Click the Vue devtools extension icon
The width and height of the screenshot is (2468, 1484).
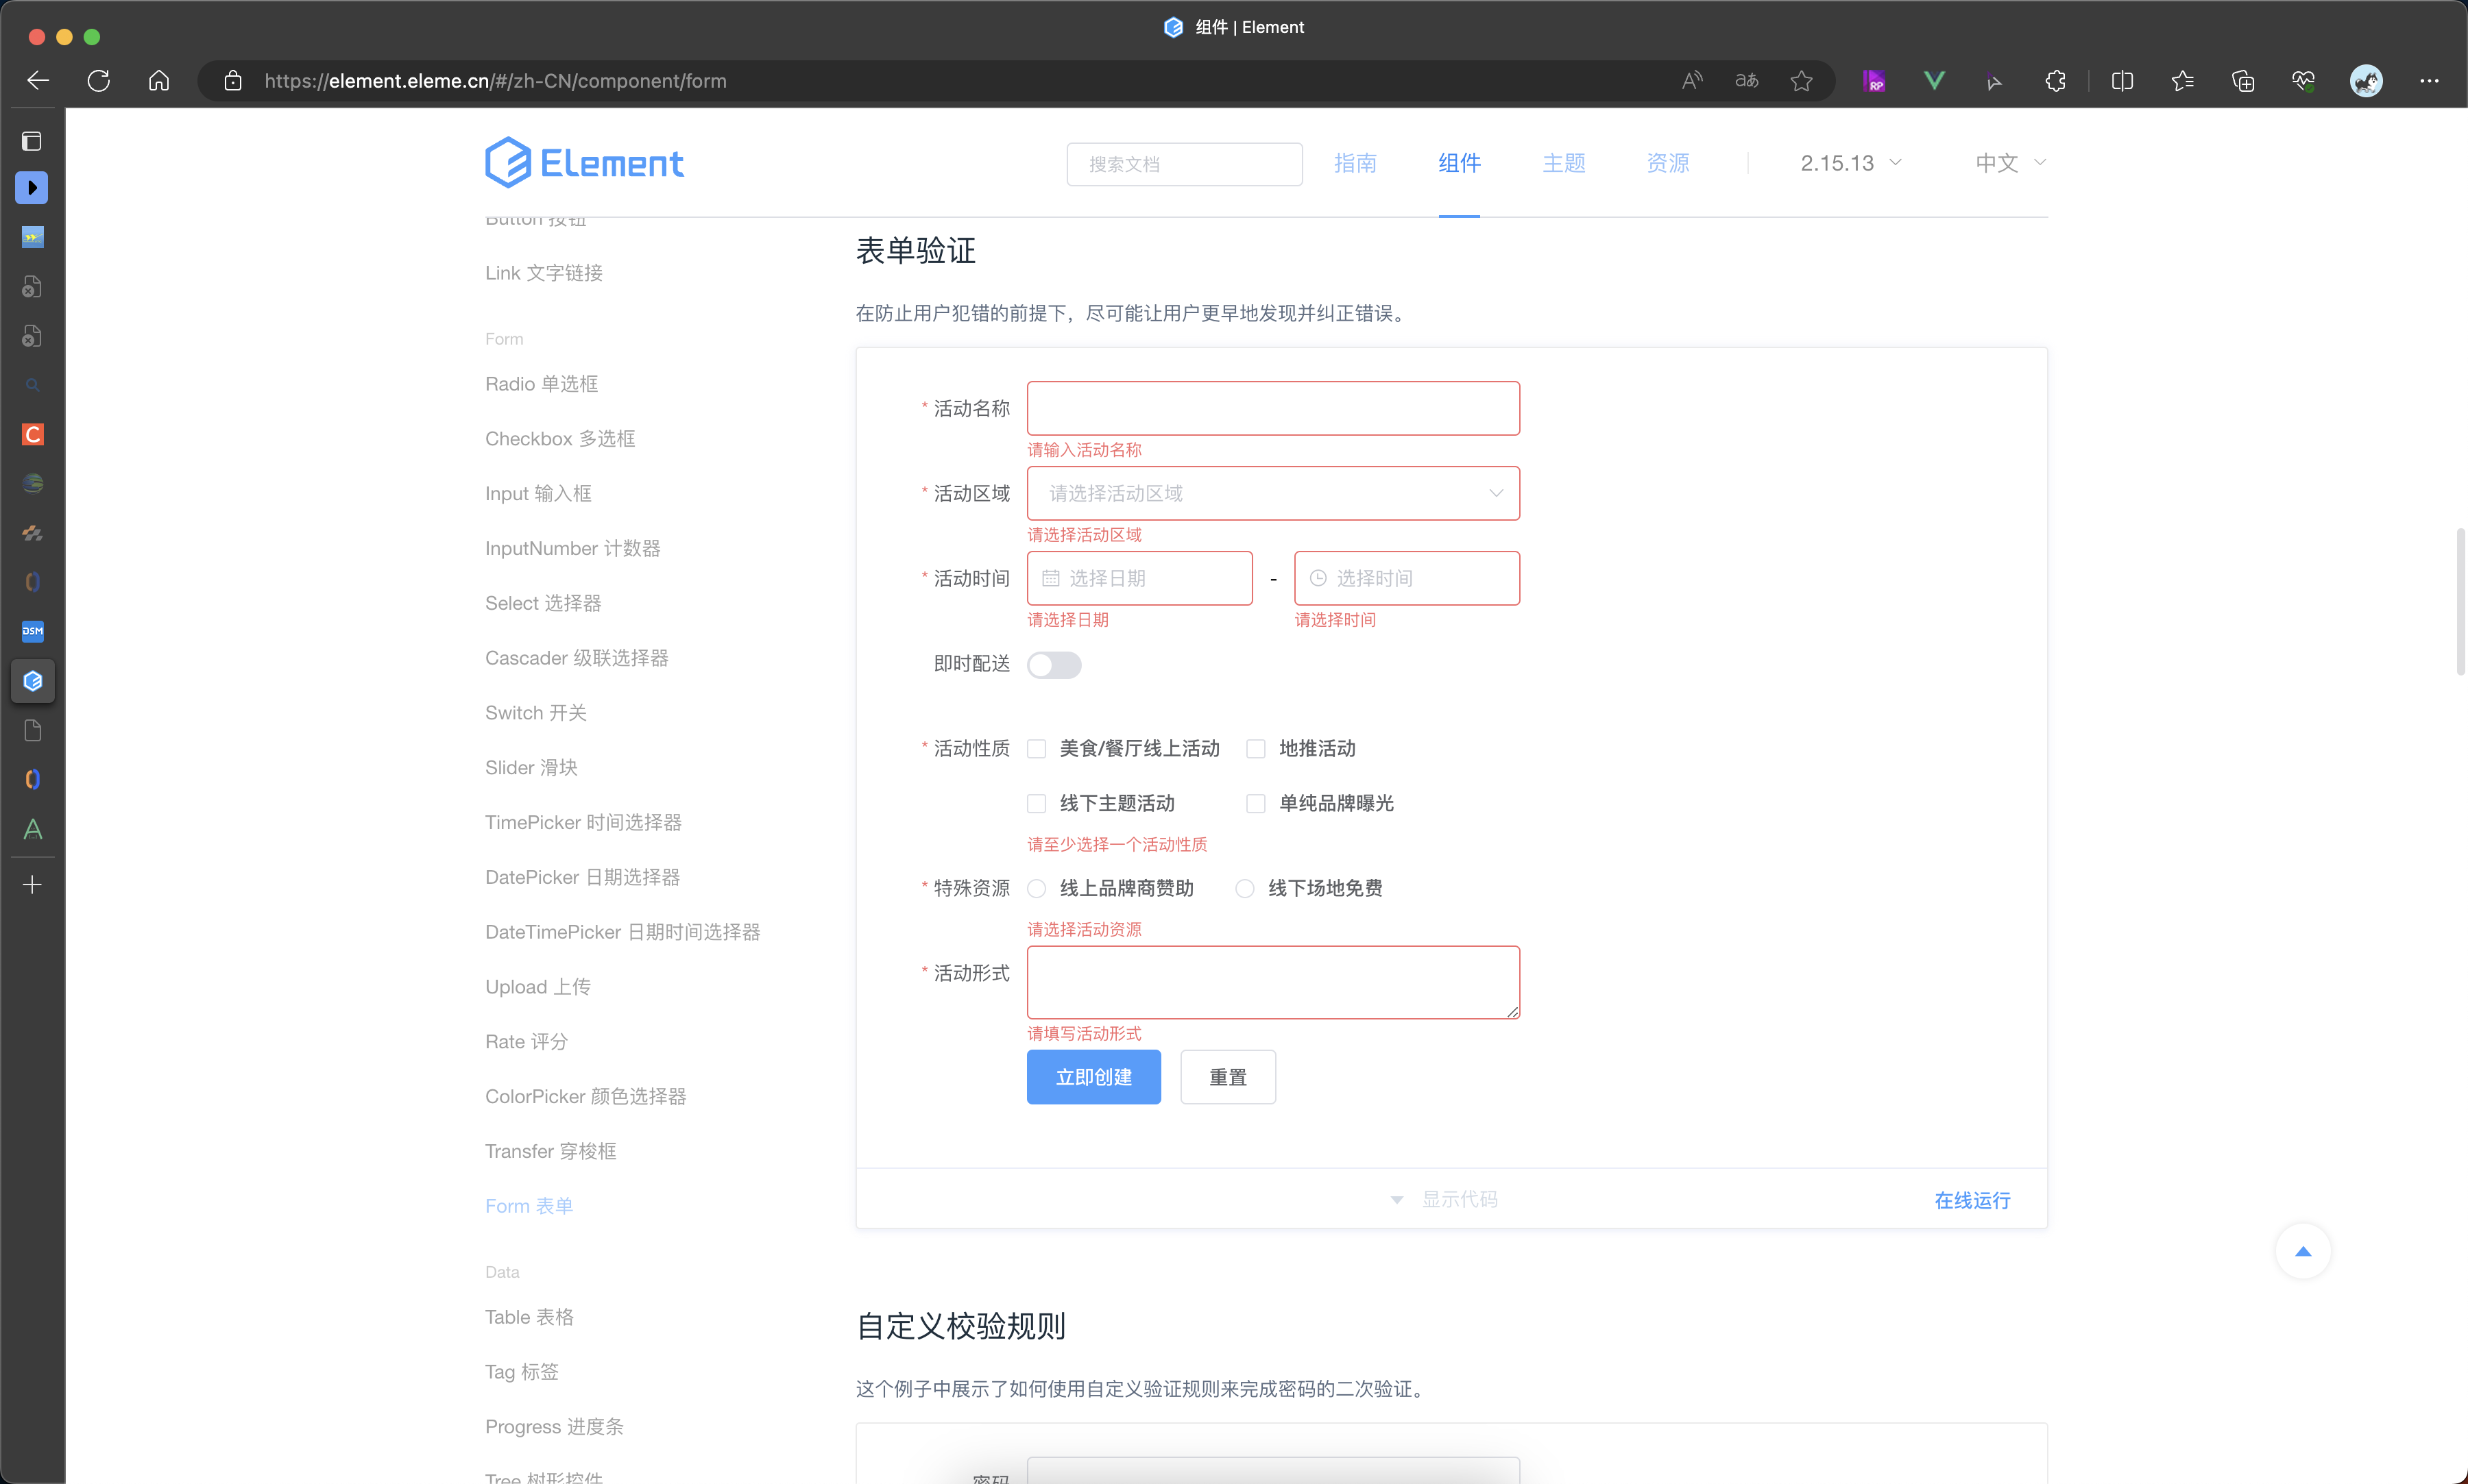(1934, 81)
